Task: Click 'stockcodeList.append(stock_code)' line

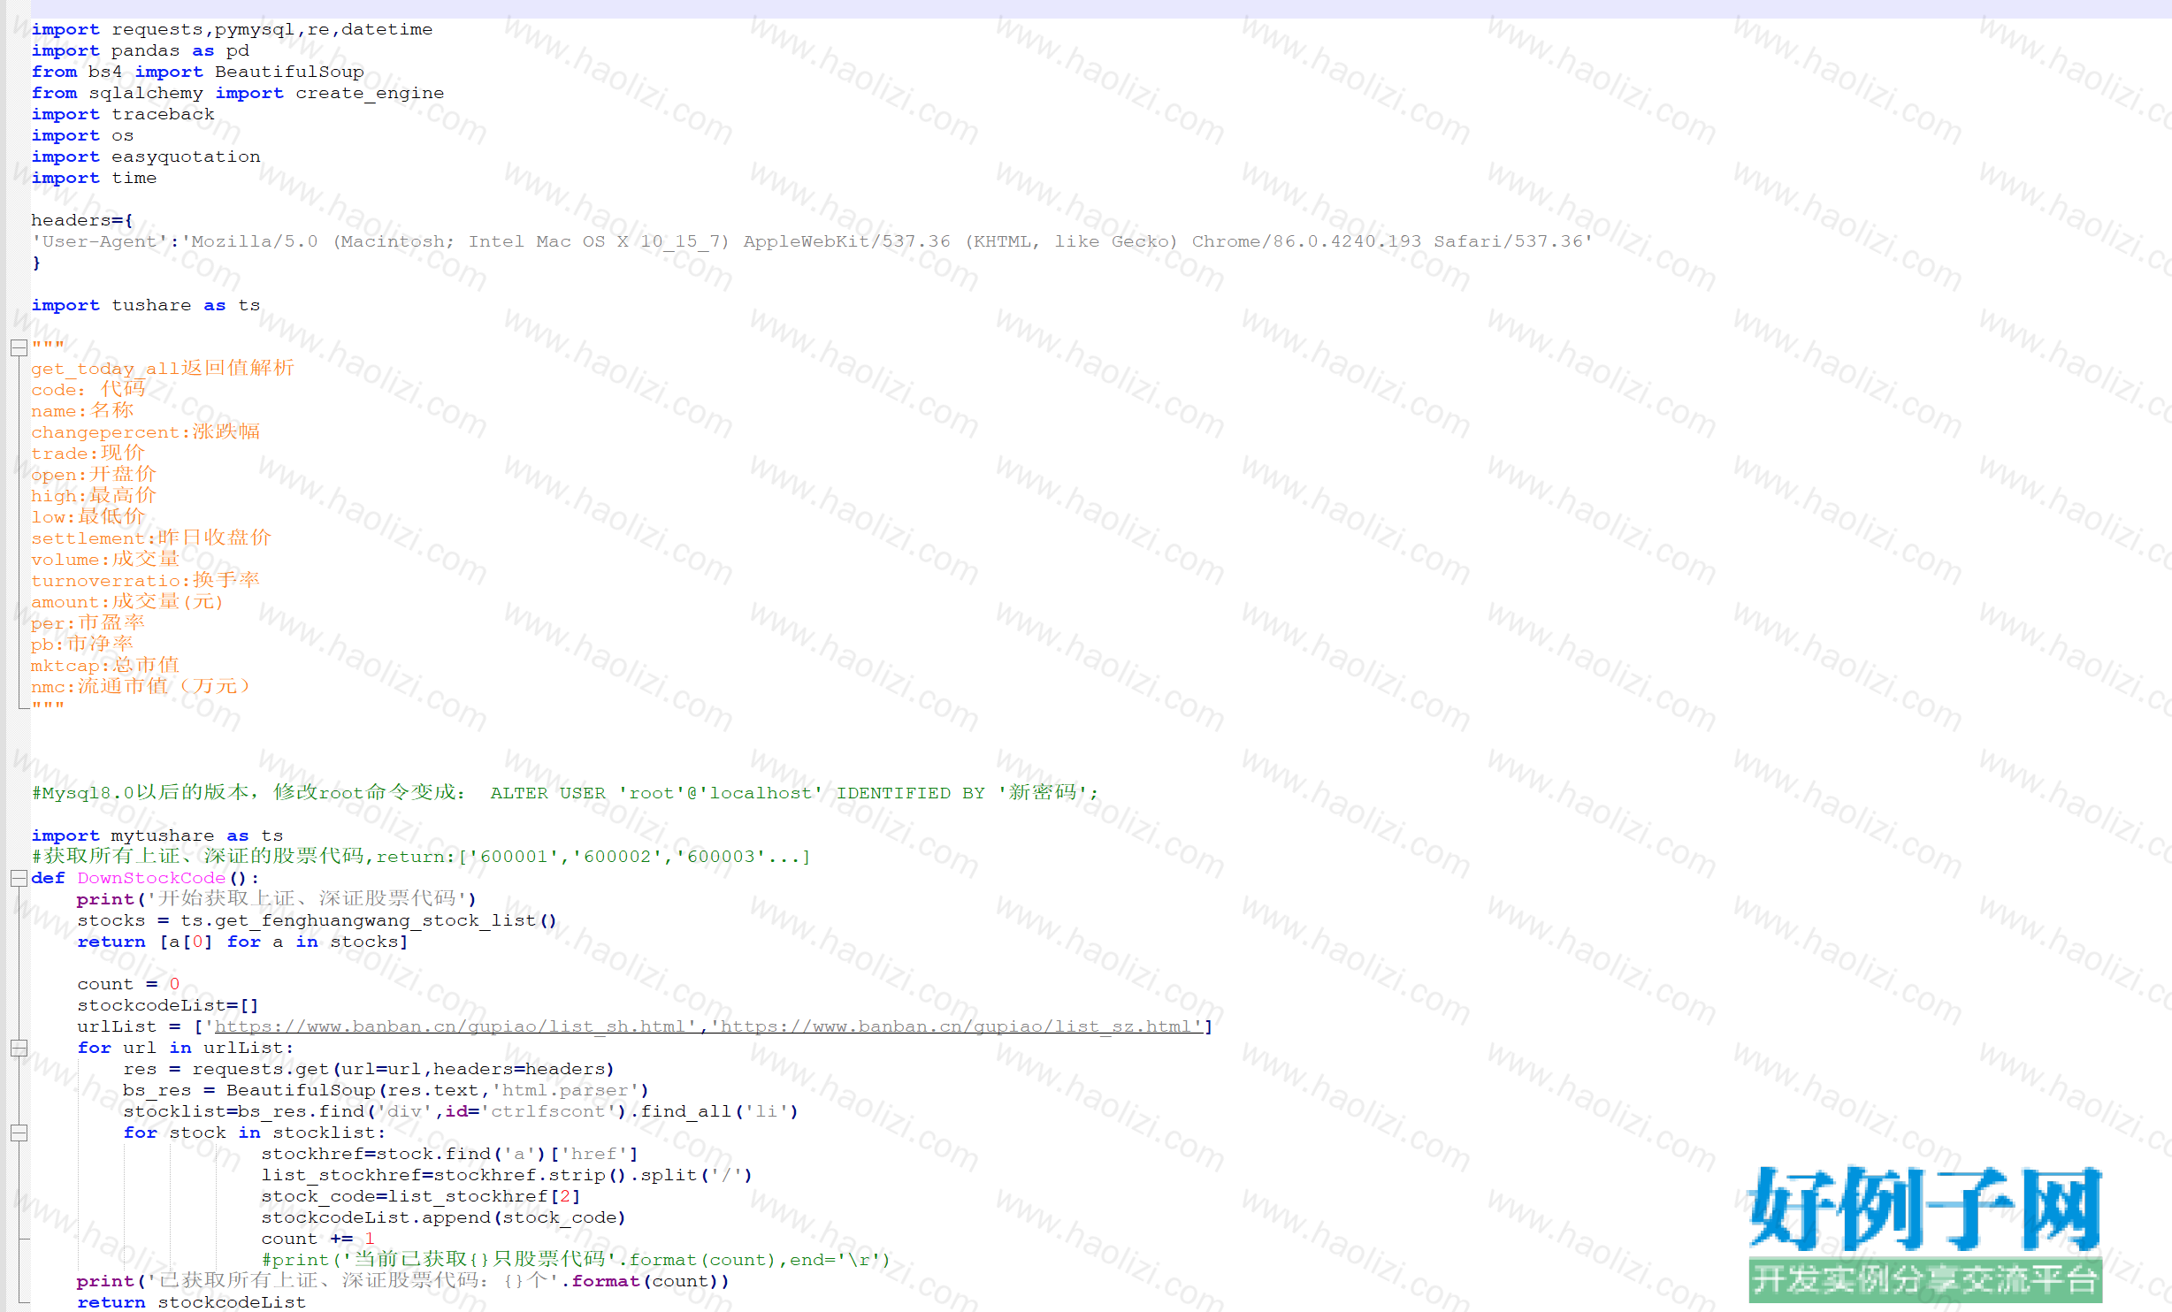Action: [444, 1217]
